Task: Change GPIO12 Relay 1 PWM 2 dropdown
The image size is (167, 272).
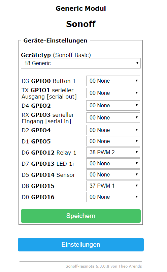Action: pyautogui.click(x=113, y=152)
